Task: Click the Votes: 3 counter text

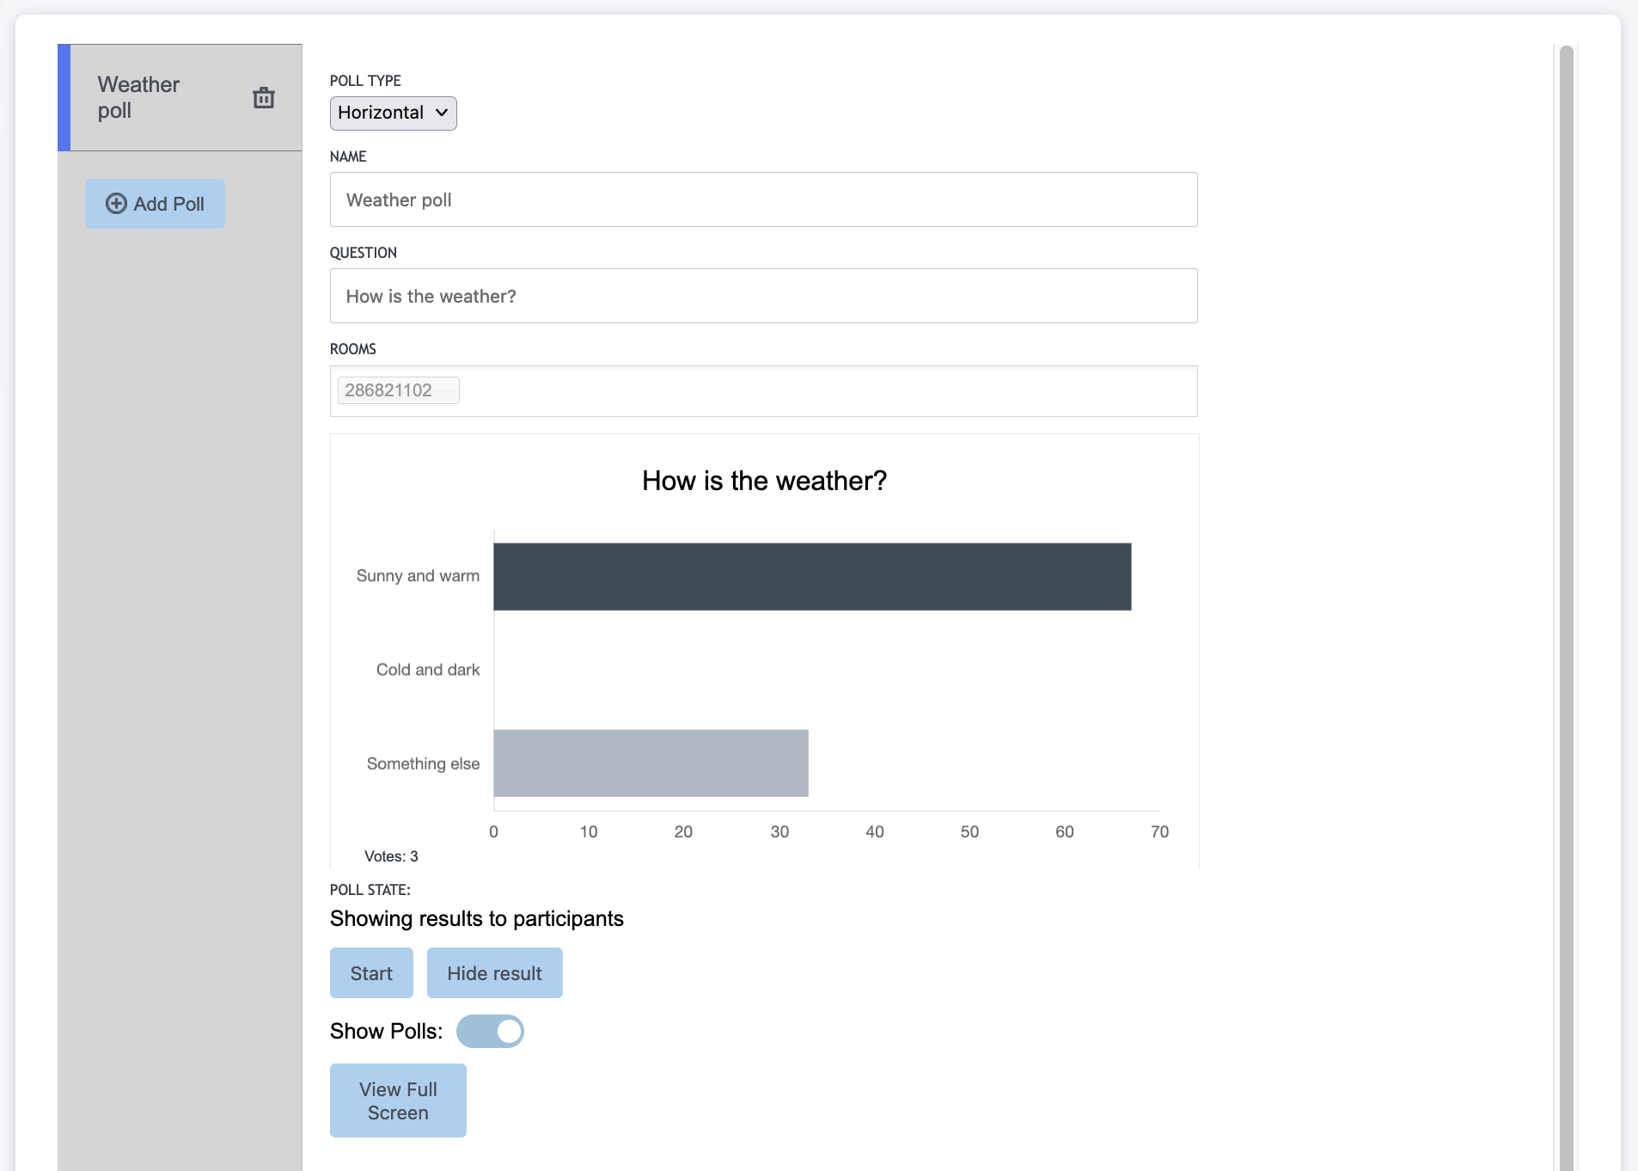Action: click(391, 856)
